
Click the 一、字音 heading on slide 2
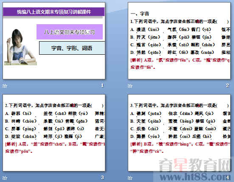tap(140, 14)
